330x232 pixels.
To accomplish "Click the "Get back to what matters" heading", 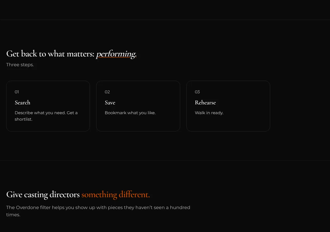I will [x=71, y=54].
